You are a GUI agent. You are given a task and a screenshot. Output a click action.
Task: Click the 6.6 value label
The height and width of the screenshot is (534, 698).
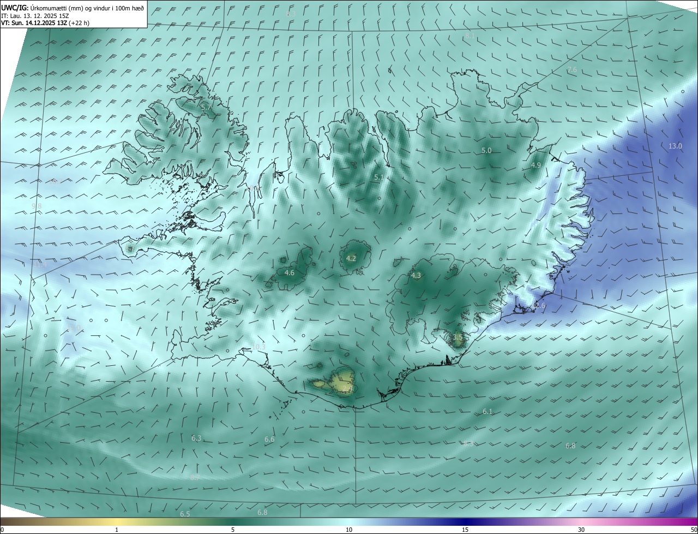pos(269,439)
